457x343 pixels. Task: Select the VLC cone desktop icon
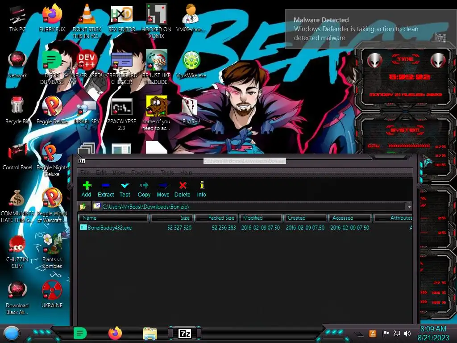pos(87,21)
